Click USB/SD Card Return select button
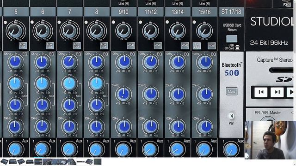Screen dimensions: 296x166 [232, 39]
